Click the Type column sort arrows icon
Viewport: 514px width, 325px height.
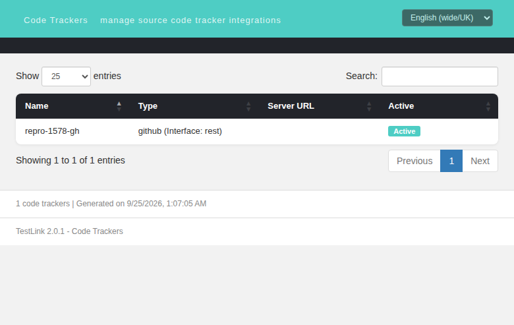(248, 106)
